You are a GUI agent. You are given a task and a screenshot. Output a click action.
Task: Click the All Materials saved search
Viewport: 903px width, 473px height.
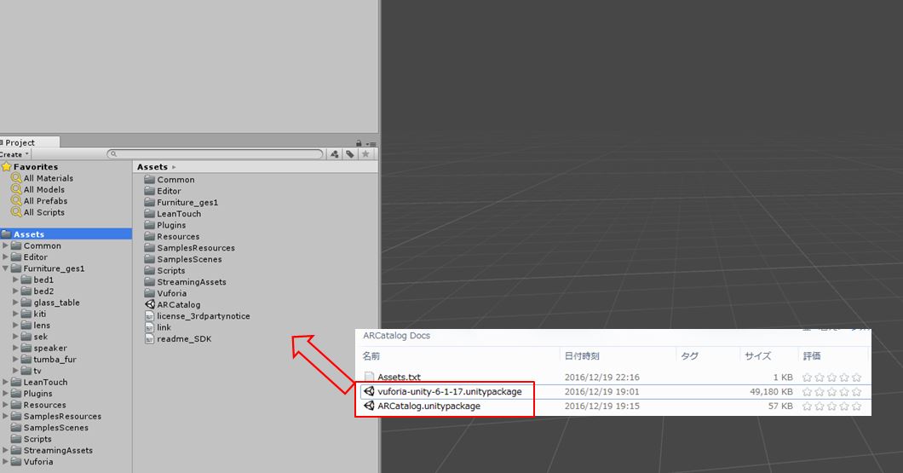click(43, 178)
